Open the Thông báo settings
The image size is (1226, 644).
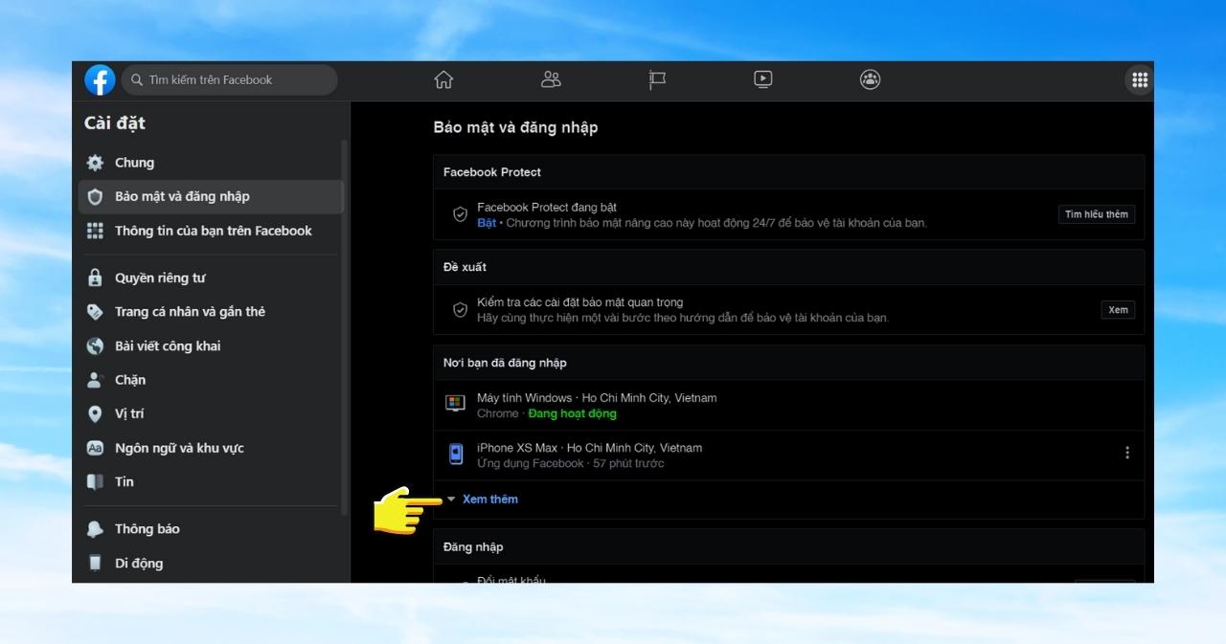click(210, 529)
